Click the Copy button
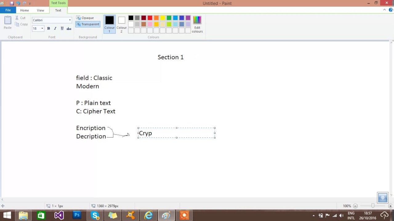Viewport: 394px width, 221px height. (x=21, y=24)
